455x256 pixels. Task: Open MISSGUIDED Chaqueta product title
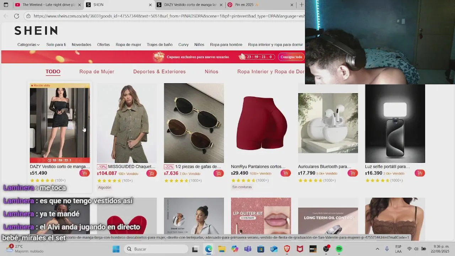(132, 166)
